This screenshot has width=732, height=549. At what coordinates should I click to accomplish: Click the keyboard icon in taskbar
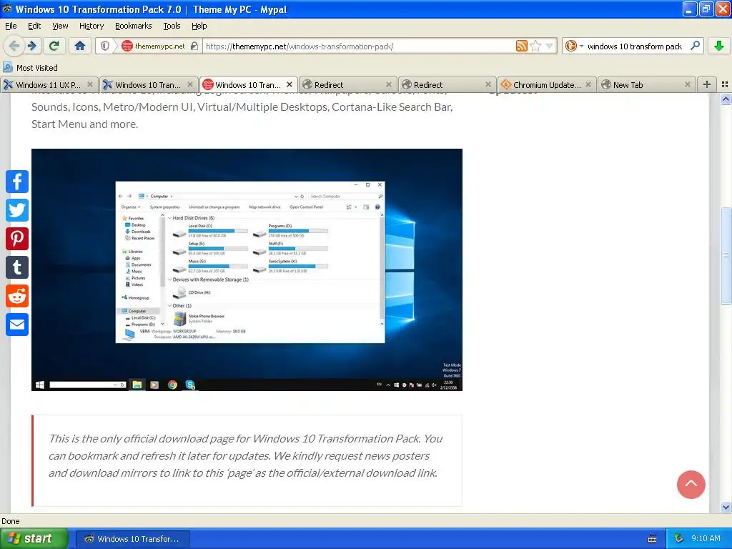tap(652, 539)
